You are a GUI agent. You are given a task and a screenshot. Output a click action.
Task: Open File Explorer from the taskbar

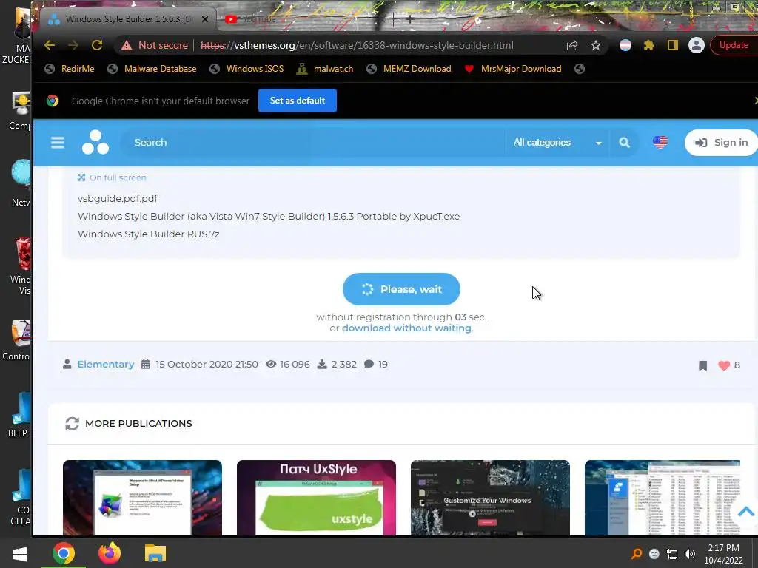tap(155, 553)
